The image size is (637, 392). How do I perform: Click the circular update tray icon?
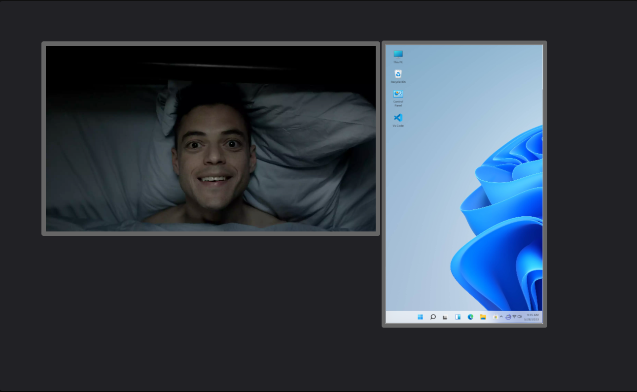point(508,317)
